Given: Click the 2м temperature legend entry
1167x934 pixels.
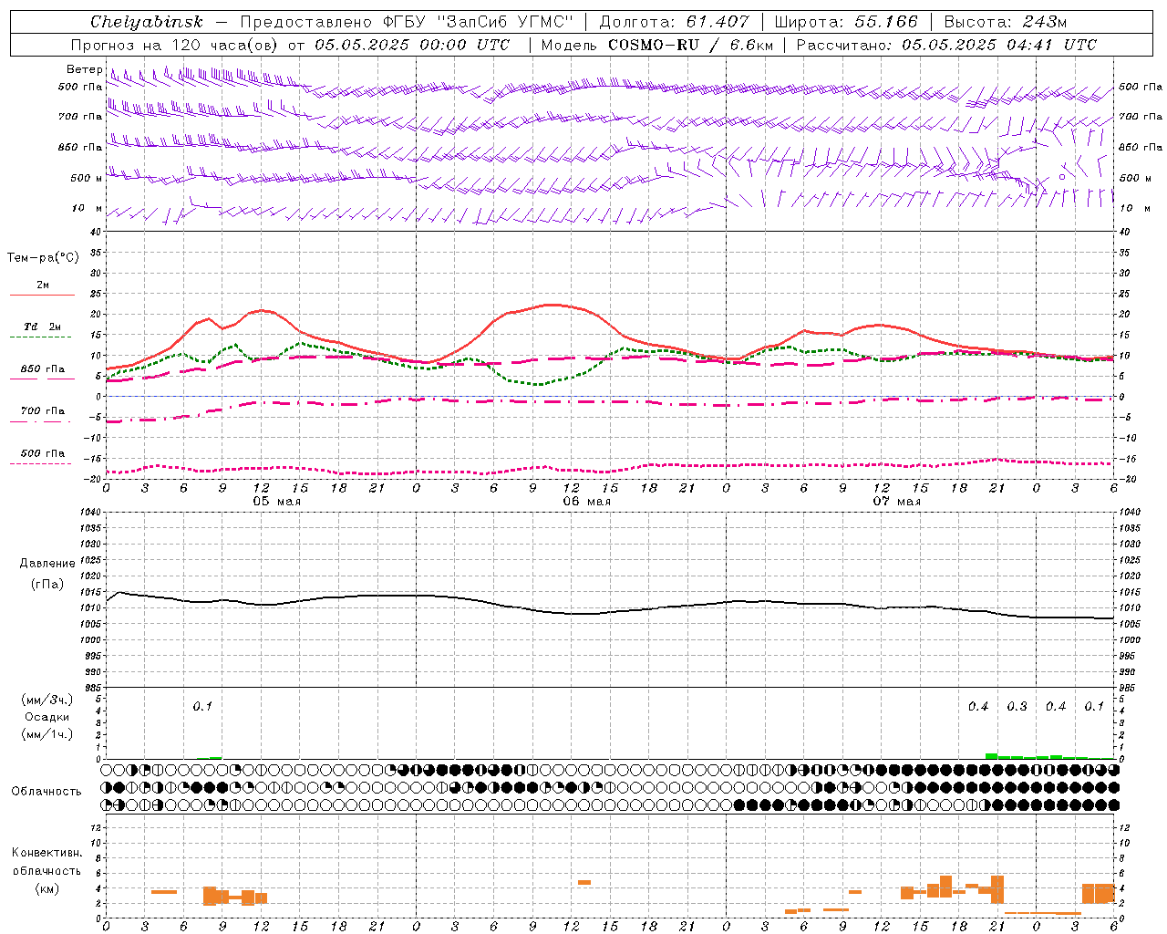Looking at the screenshot, I should (x=42, y=285).
